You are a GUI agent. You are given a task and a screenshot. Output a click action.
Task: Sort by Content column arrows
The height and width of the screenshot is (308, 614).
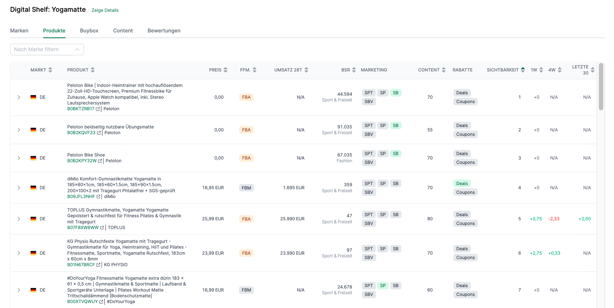tap(444, 70)
